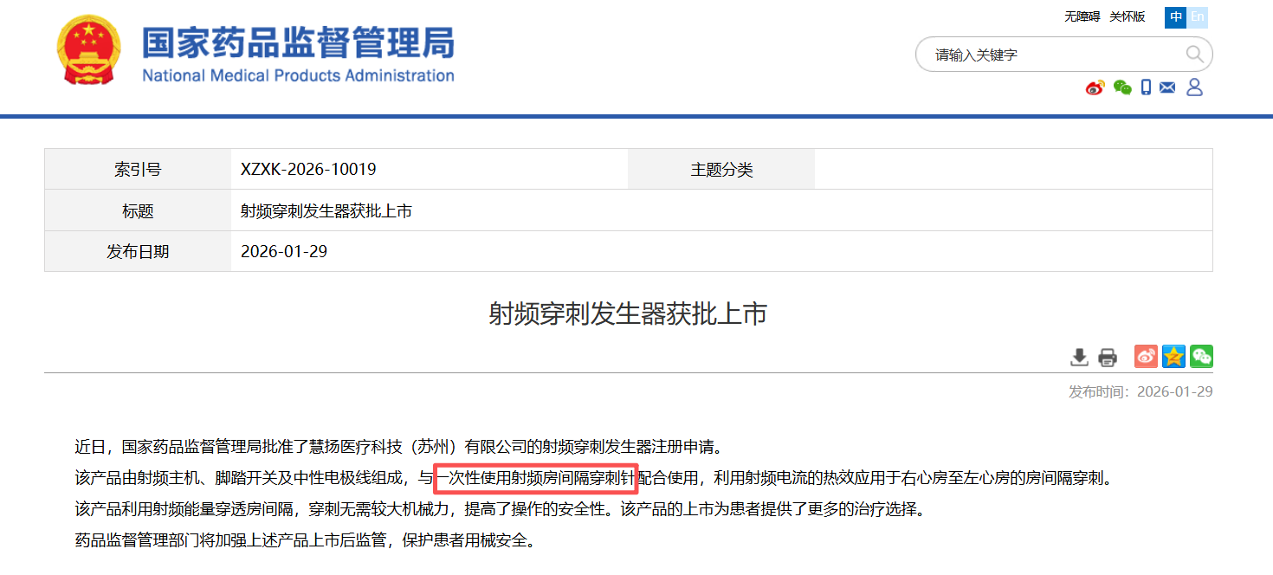Open the user account icon

click(1195, 87)
